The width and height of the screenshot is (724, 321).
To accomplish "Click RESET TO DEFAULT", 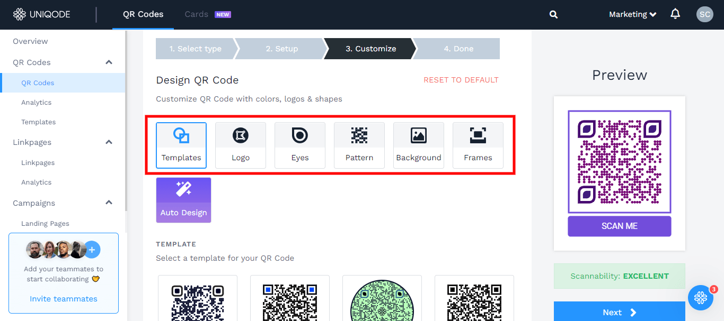I will [461, 80].
